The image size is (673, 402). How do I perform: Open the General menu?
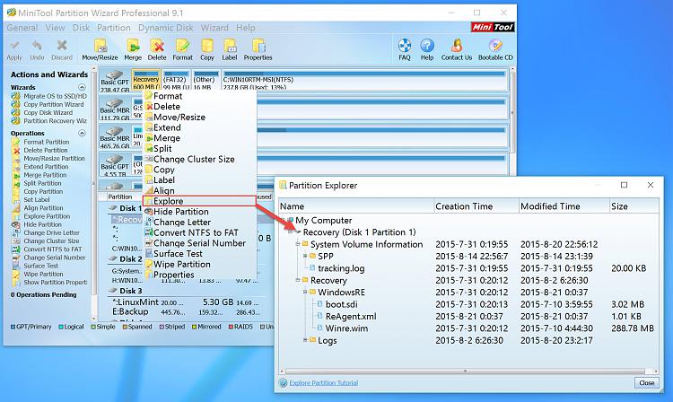click(22, 28)
